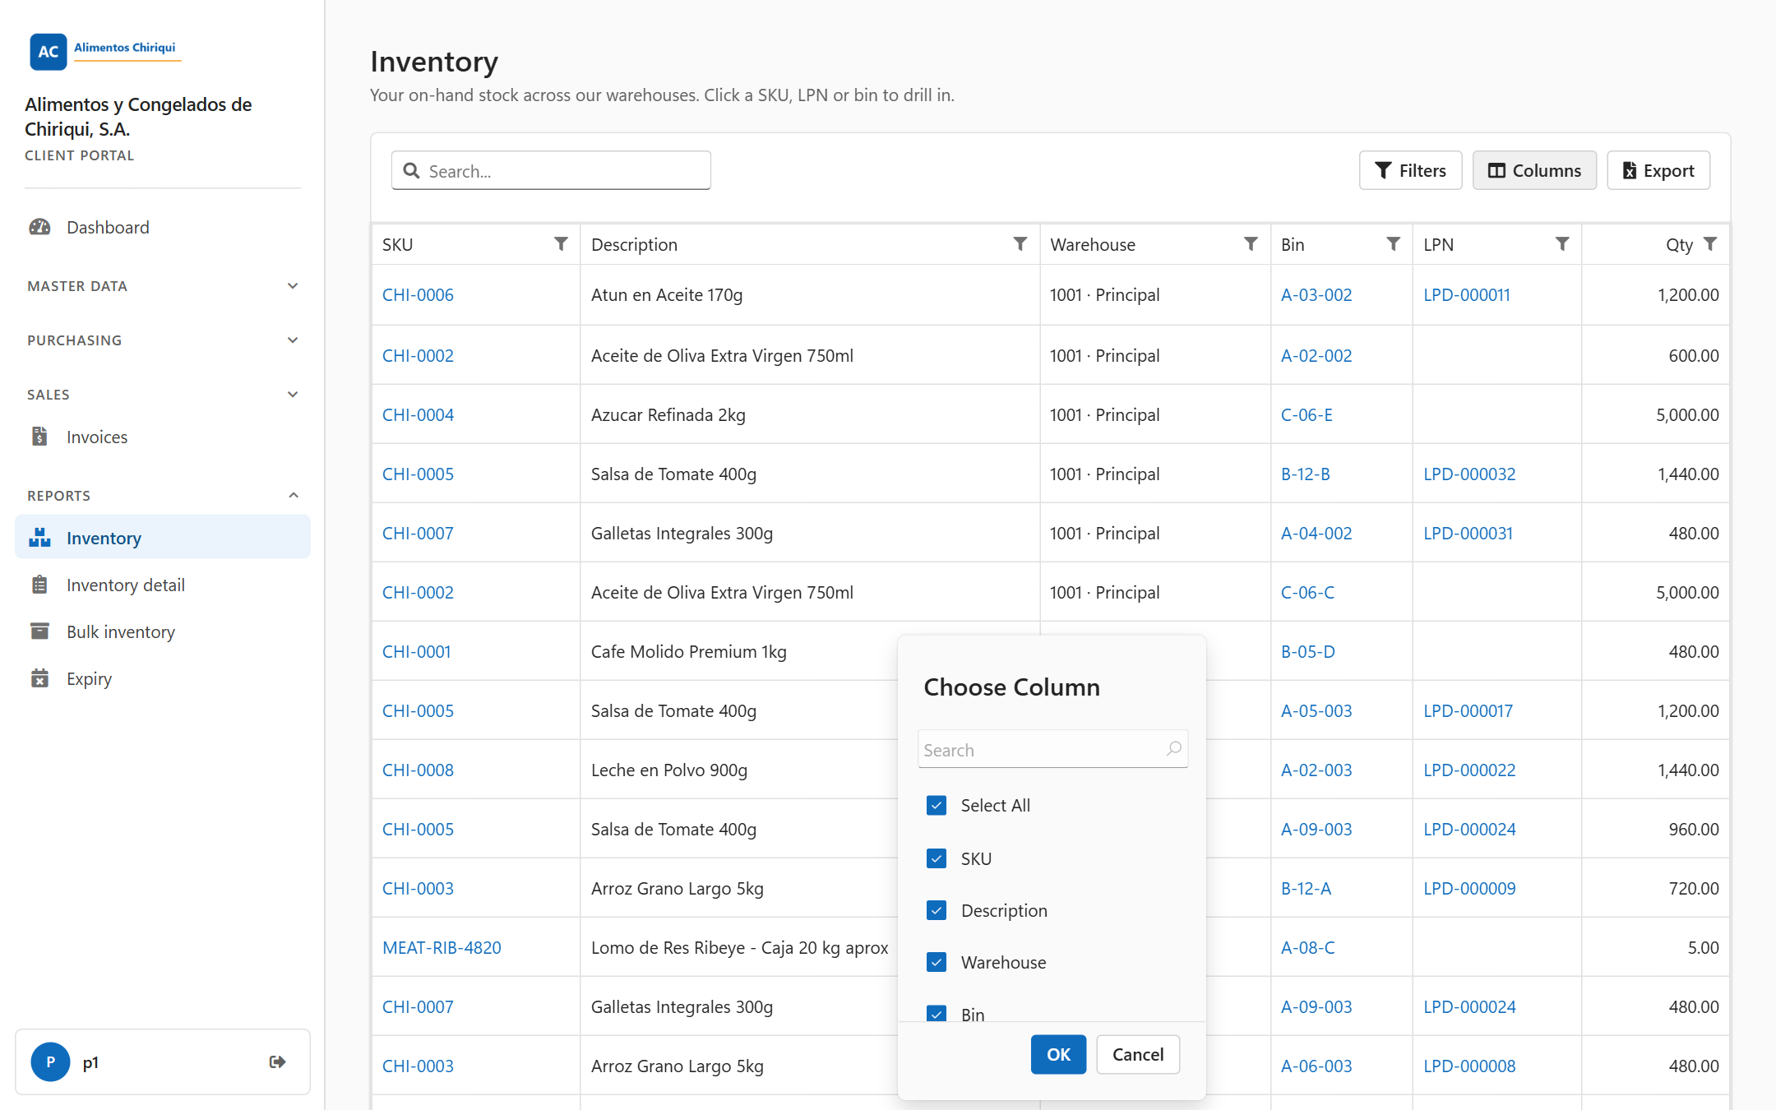Screen dimensions: 1776x1110
Task: Expand the Sales section
Action: pyautogui.click(x=163, y=395)
